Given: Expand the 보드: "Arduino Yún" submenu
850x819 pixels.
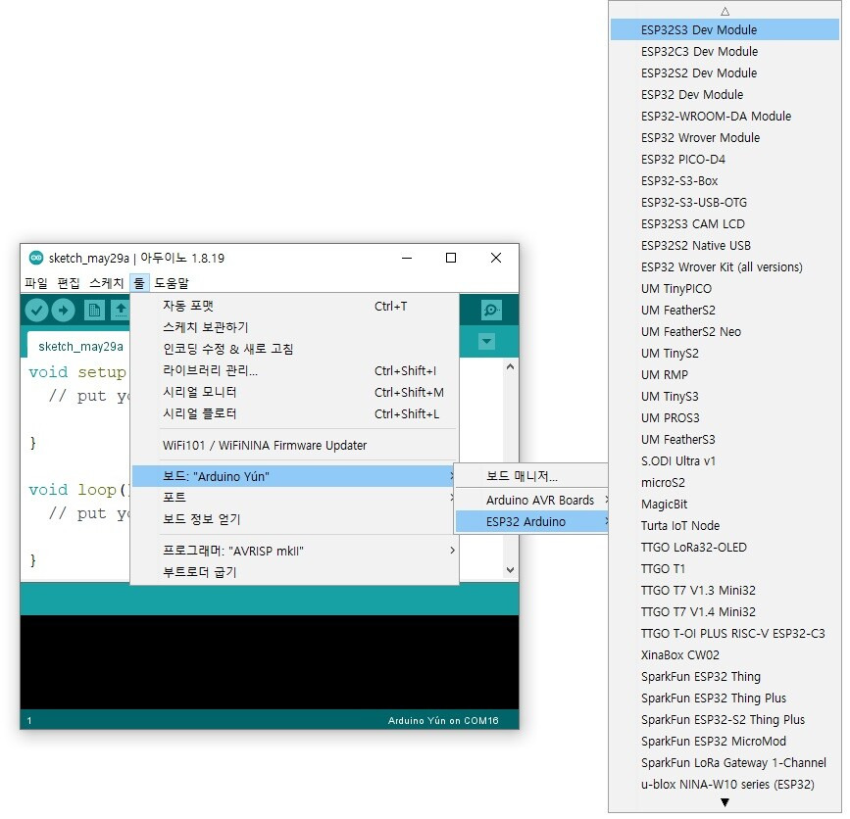Looking at the screenshot, I should coord(293,476).
